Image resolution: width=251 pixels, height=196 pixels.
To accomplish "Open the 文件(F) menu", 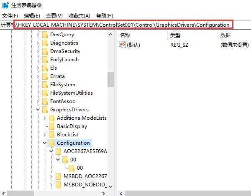I will [10, 16].
